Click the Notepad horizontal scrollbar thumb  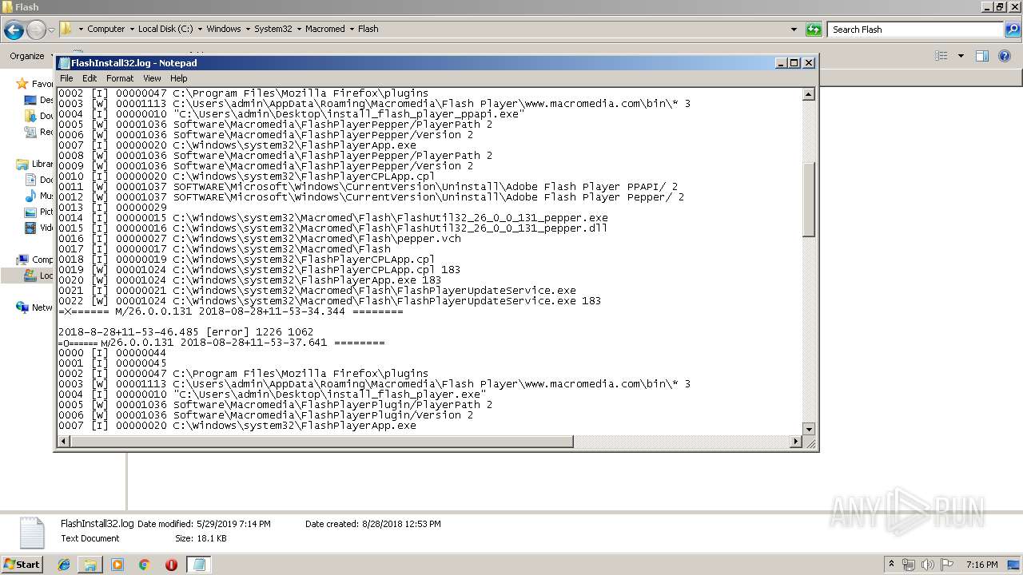[x=322, y=442]
